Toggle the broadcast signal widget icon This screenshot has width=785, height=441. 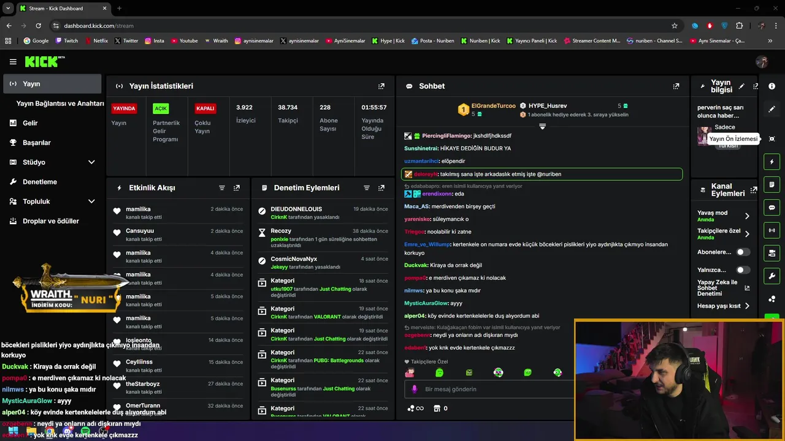(x=772, y=230)
